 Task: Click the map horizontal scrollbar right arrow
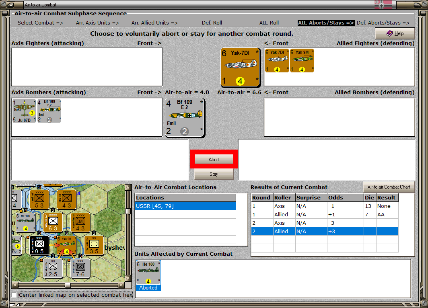121,285
